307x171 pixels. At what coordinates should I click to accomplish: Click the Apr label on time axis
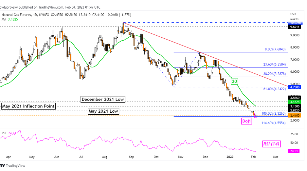9,157
